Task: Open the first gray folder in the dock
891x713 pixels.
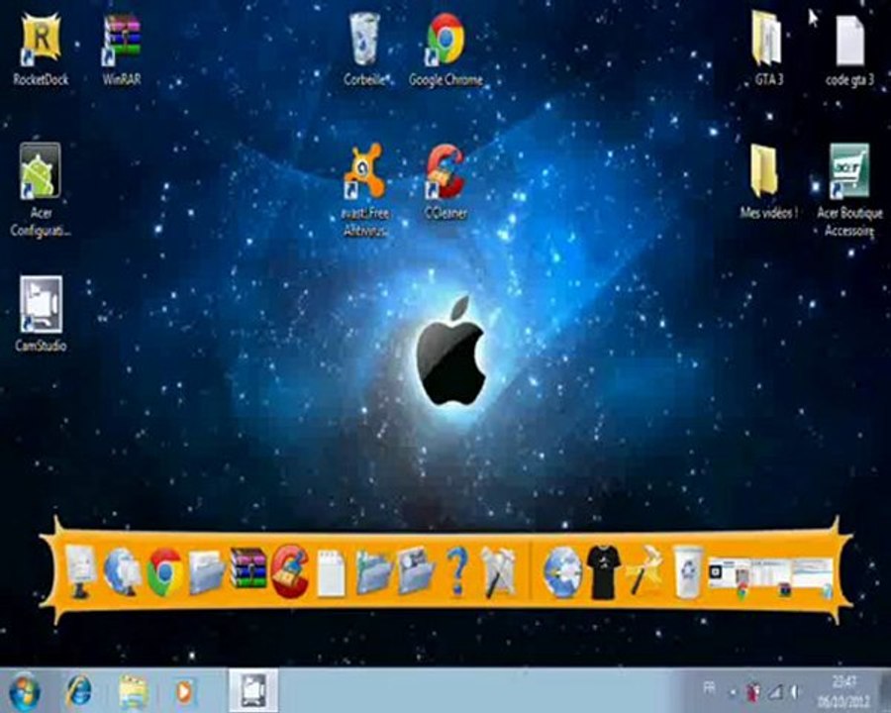Action: coord(206,572)
